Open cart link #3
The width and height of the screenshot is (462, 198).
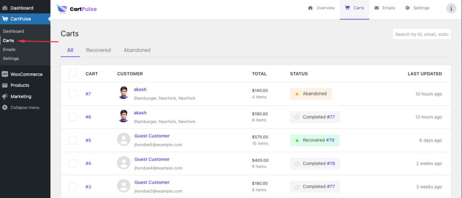click(x=88, y=187)
